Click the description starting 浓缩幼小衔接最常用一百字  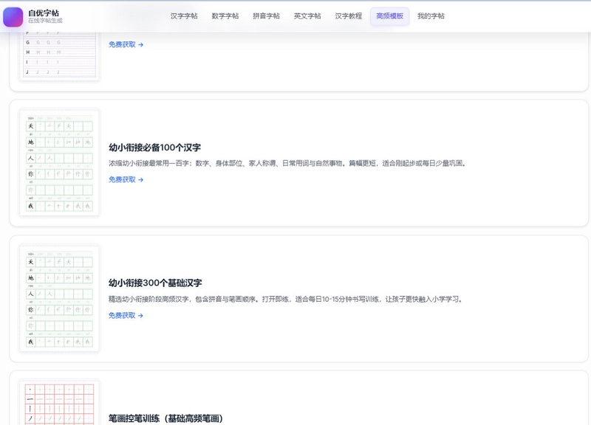pyautogui.click(x=287, y=163)
